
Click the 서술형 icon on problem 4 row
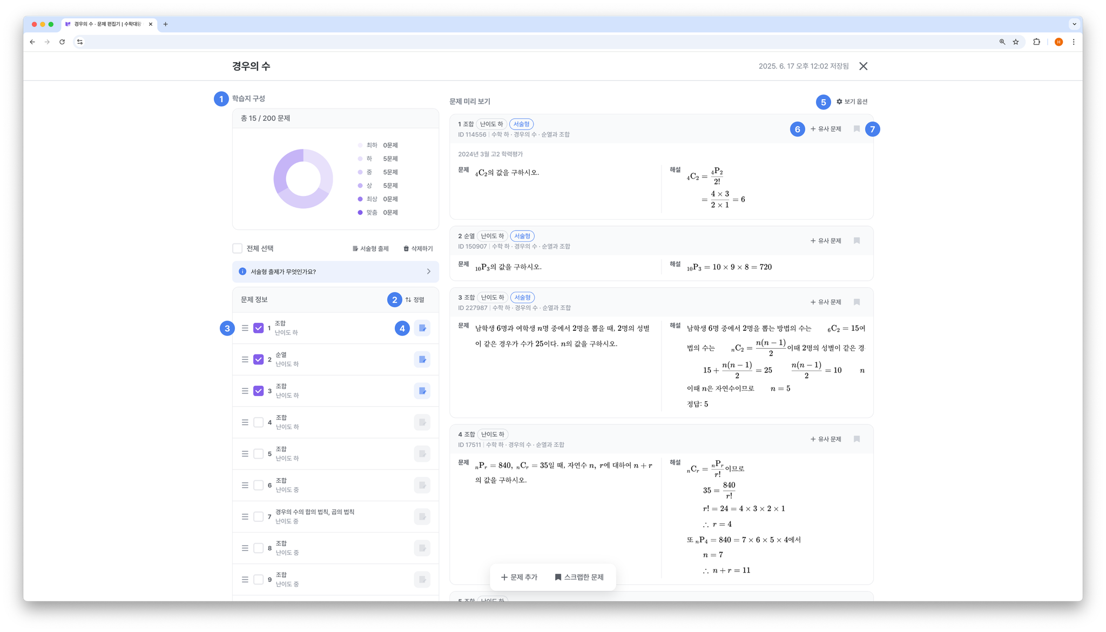point(422,422)
